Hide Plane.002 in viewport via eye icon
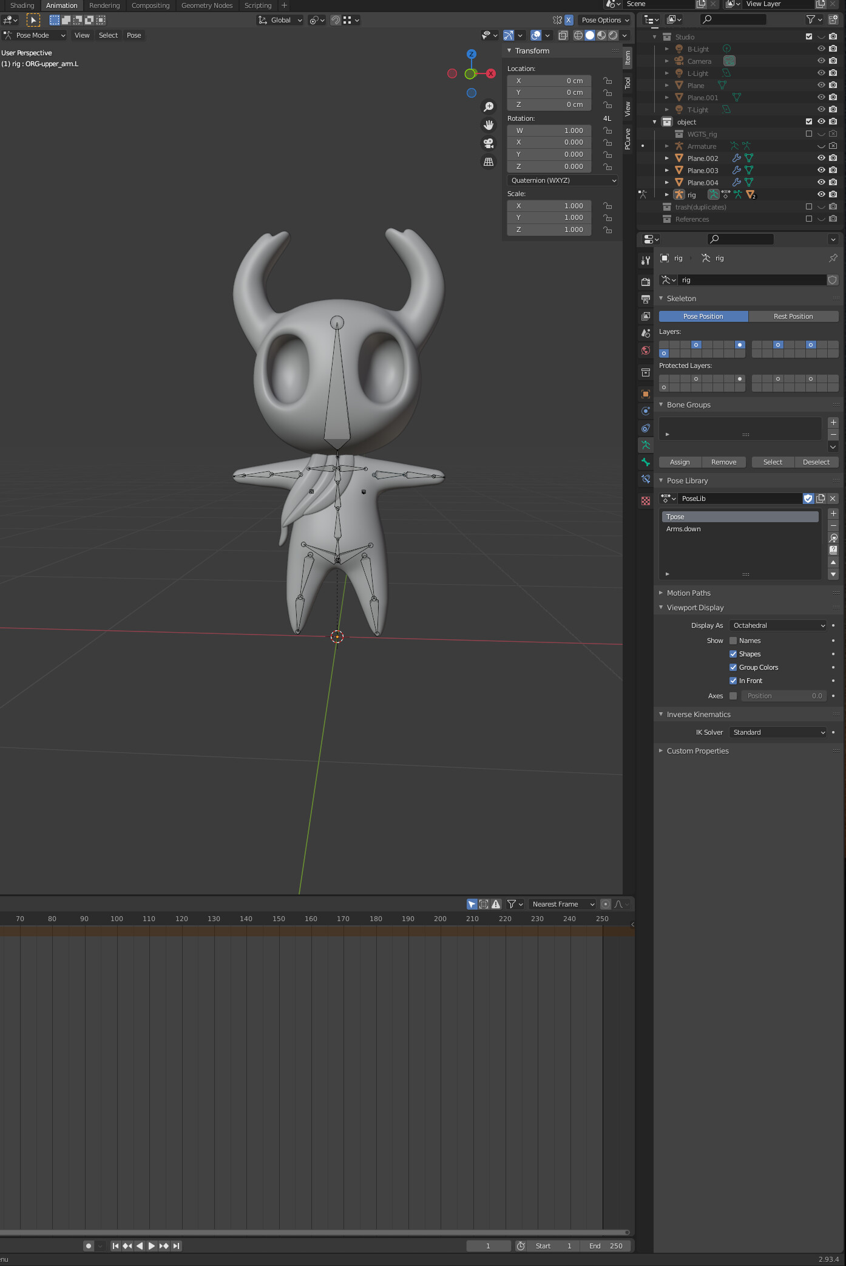Viewport: 846px width, 1266px height. pyautogui.click(x=821, y=158)
